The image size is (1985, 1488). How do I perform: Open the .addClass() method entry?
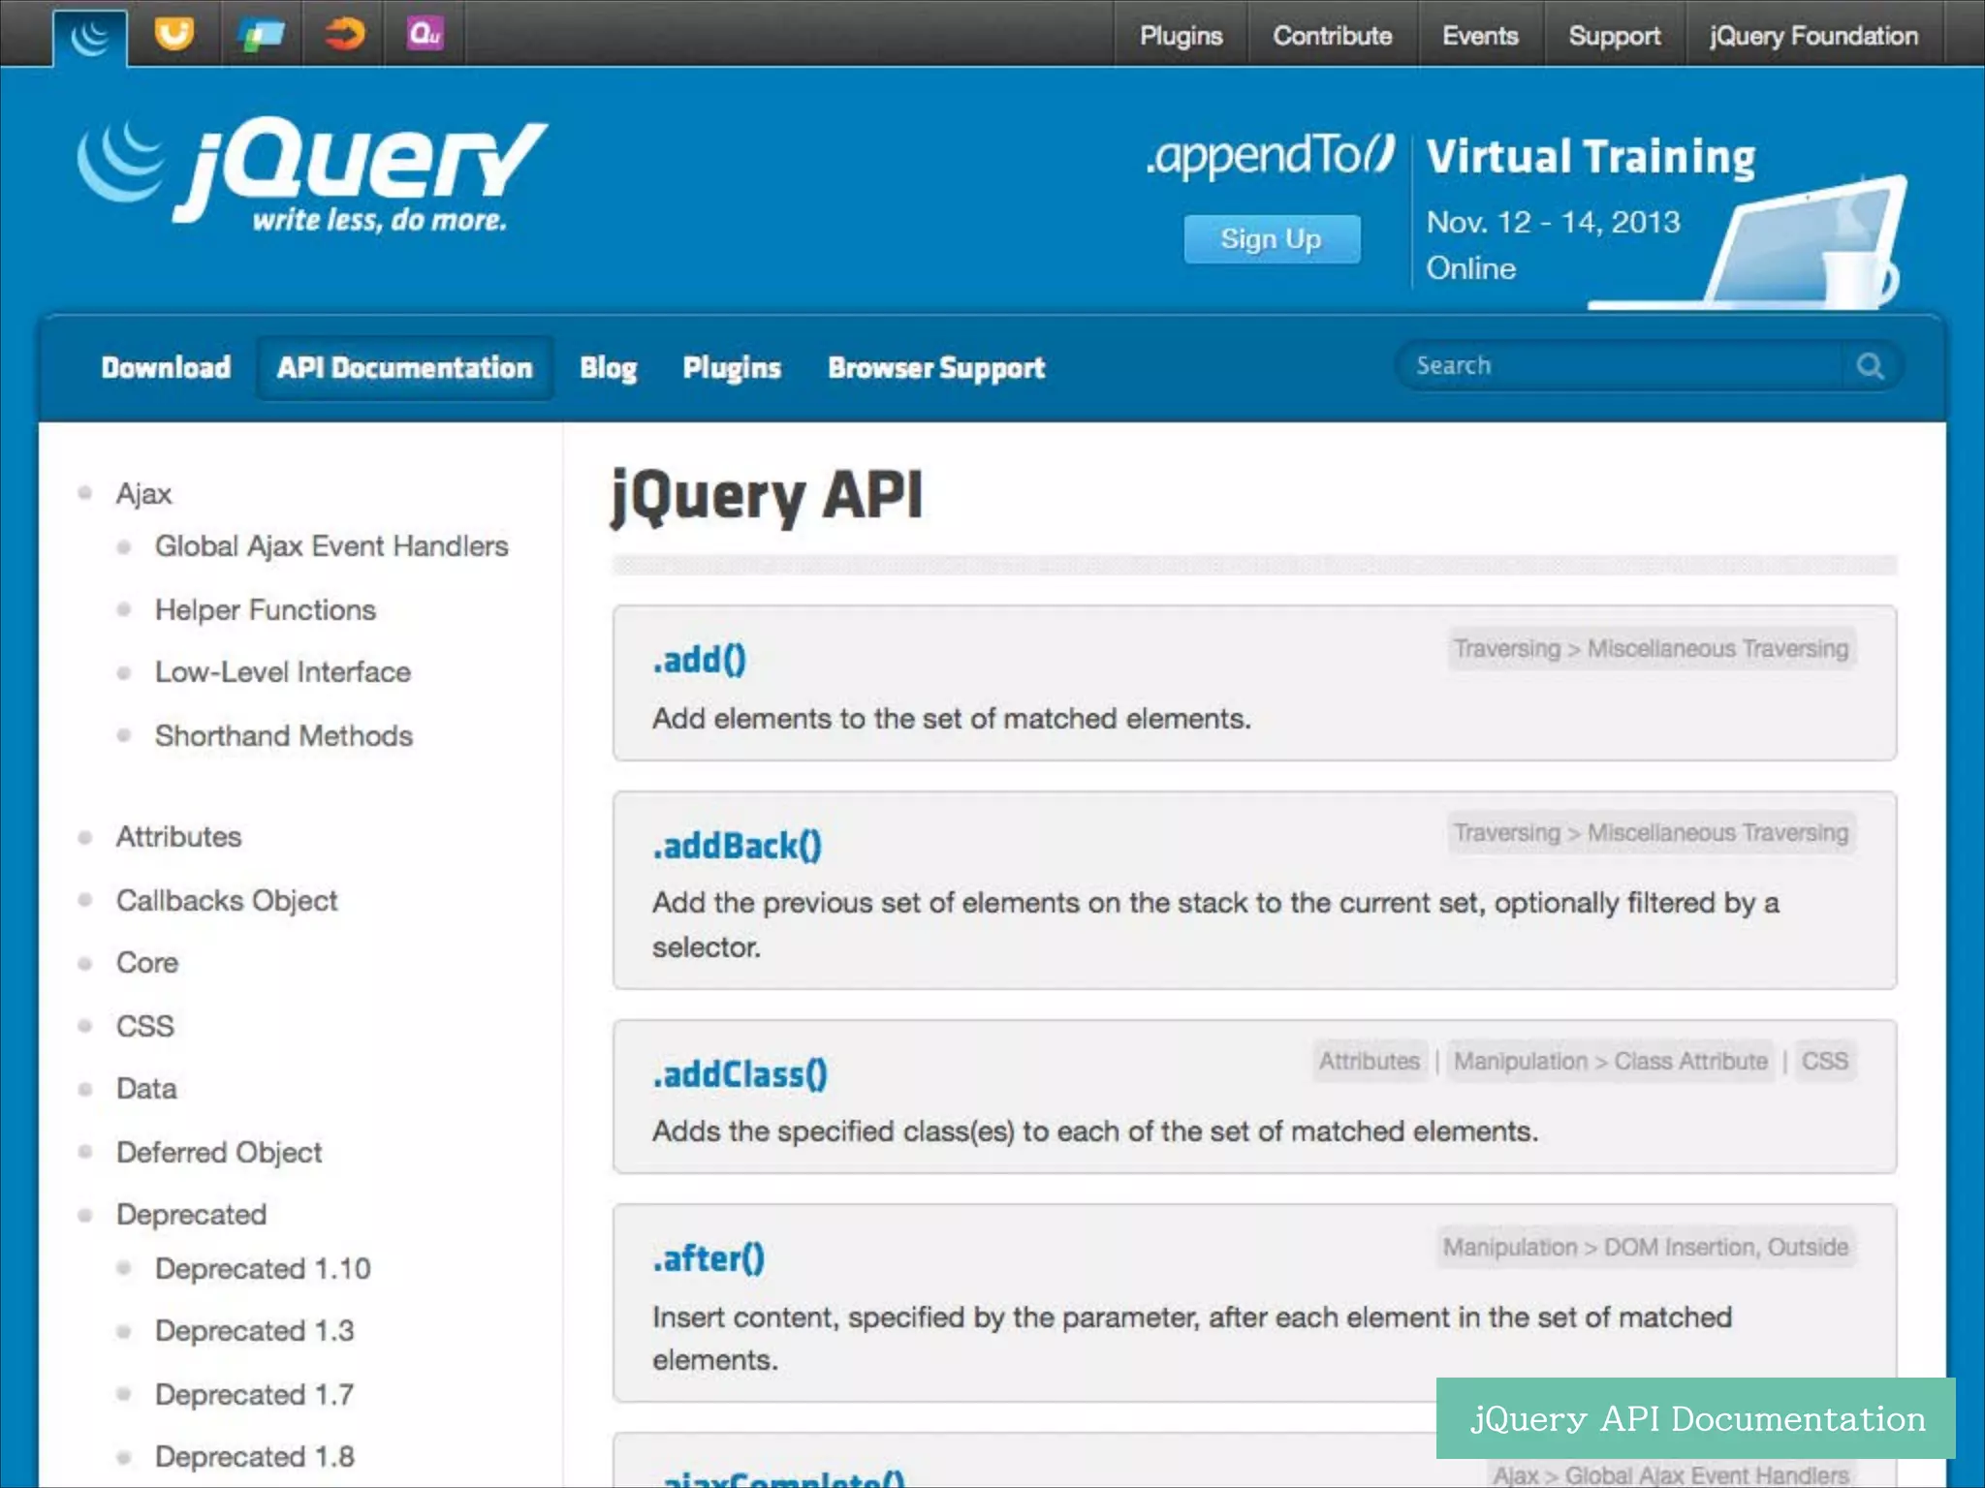[740, 1075]
